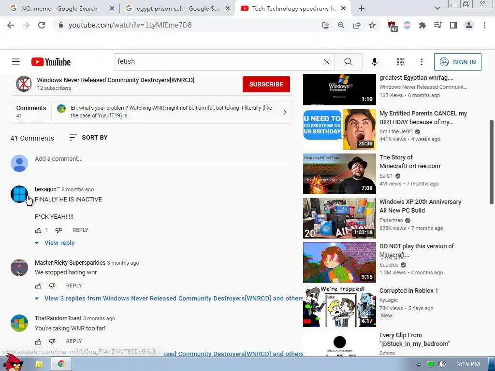Image resolution: width=495 pixels, height=371 pixels.
Task: Open DO NOT play this version title
Action: [416, 251]
